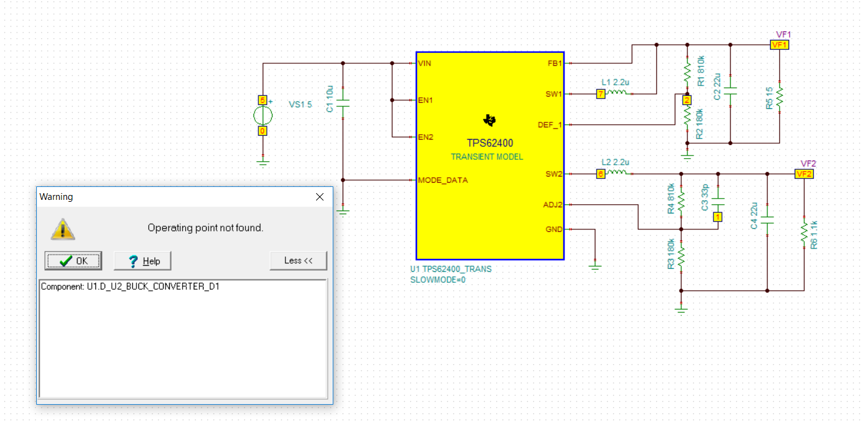Click the MODE_DATA pin label
This screenshot has height=425, width=861.
click(443, 180)
